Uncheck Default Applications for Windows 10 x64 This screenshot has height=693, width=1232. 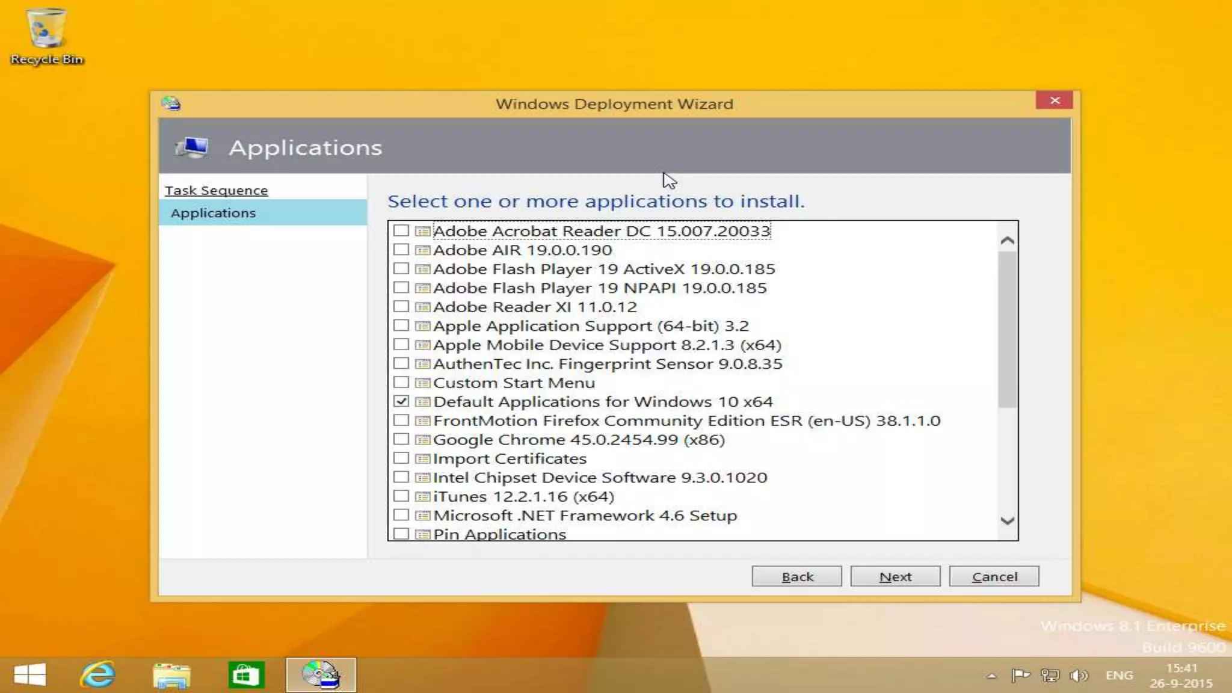tap(401, 401)
